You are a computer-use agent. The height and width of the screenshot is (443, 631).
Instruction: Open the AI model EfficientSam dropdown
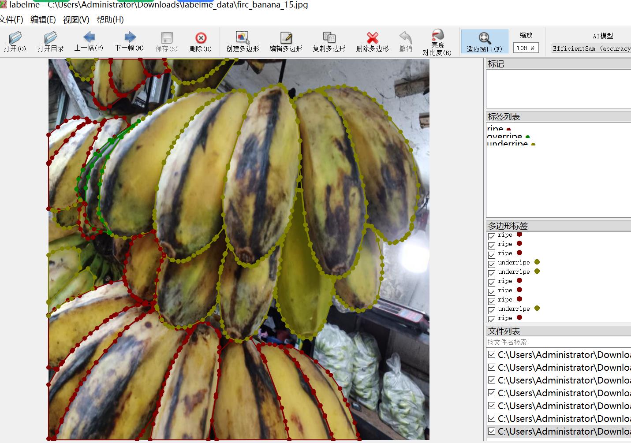(x=591, y=48)
